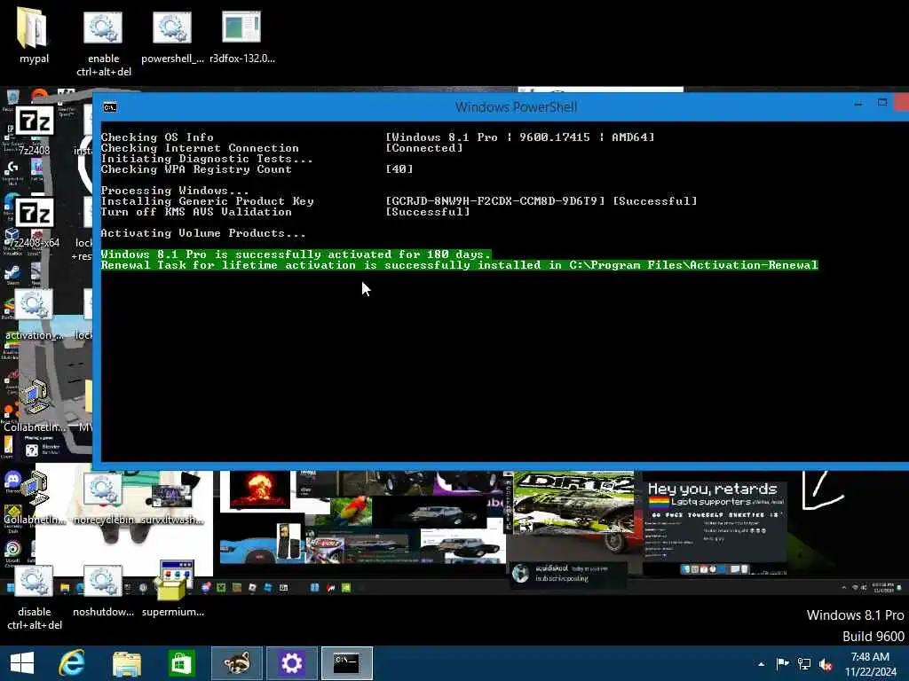Open the norecyclebin registry file icon
The image size is (909, 681).
pyautogui.click(x=103, y=498)
